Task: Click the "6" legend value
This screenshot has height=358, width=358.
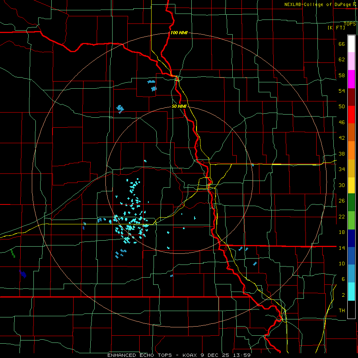Action: (x=343, y=279)
